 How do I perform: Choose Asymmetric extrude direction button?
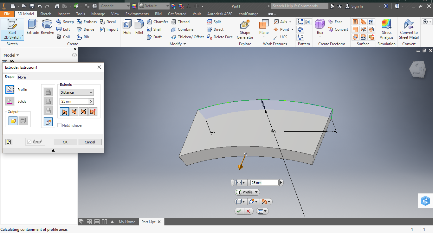click(93, 112)
